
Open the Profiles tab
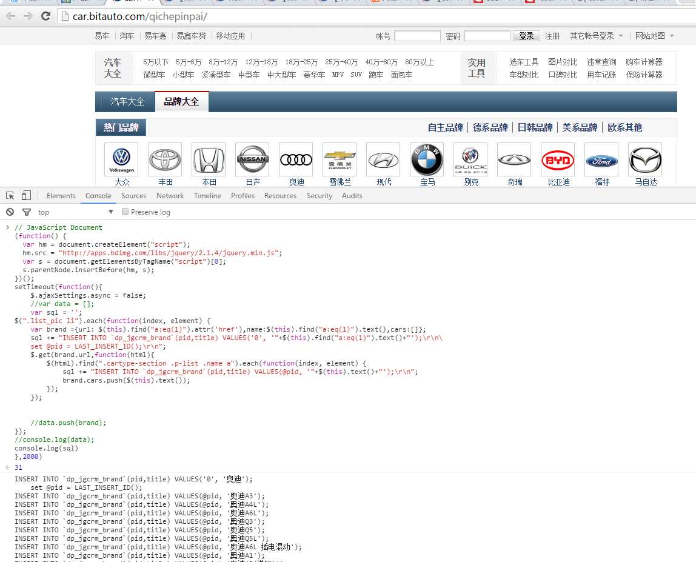(243, 196)
